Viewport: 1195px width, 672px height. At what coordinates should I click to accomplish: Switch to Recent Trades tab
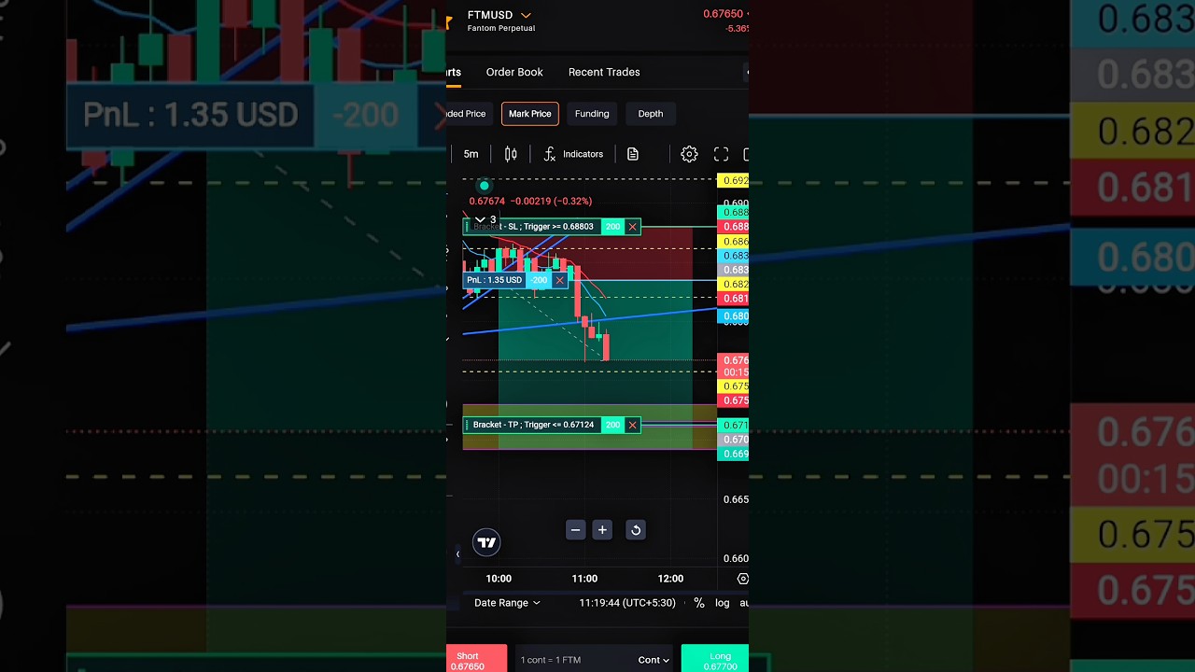point(604,72)
